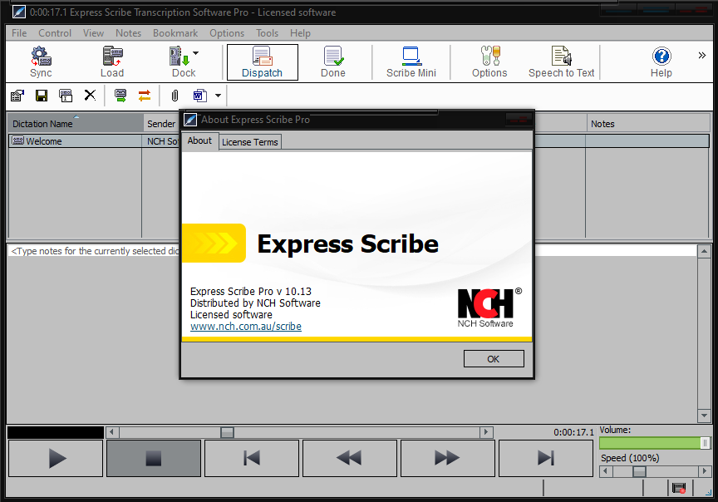Click the notes scrollbar up arrow
Viewport: 718px width, 502px height.
tap(704, 252)
